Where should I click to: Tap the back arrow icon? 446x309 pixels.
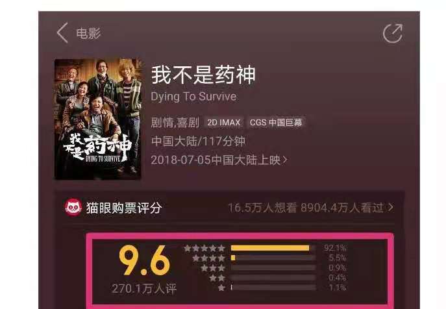point(62,32)
